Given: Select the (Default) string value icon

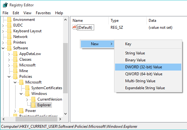Looking at the screenshot, I should [x=74, y=27].
